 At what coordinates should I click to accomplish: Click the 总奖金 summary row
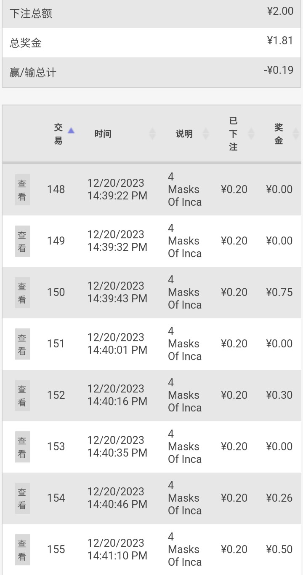pos(151,43)
